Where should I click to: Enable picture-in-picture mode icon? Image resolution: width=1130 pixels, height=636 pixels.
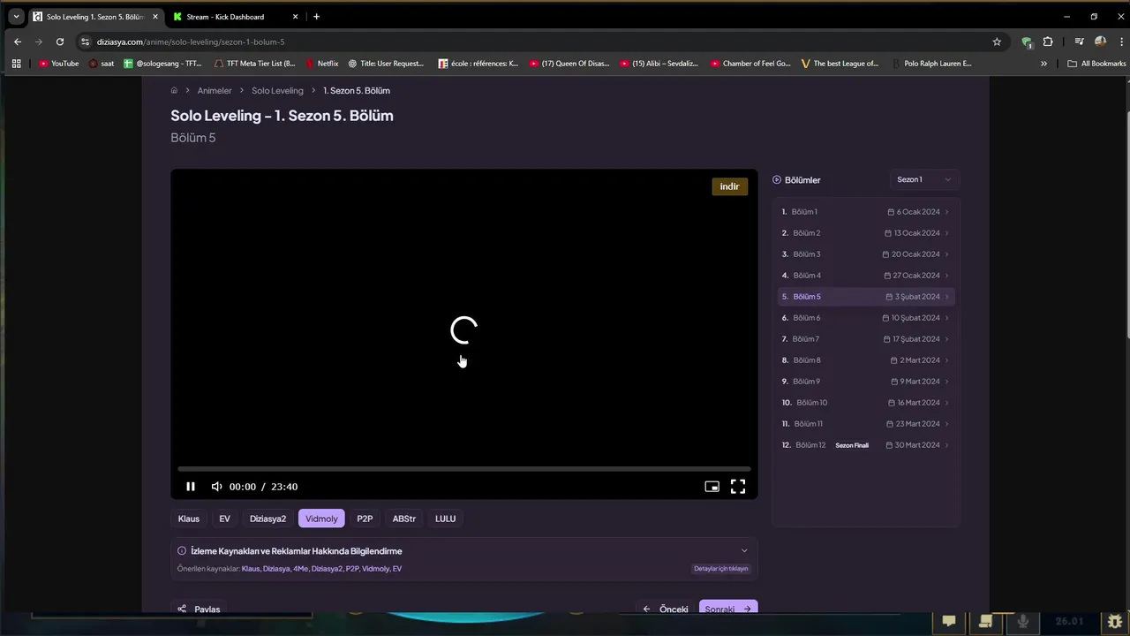pyautogui.click(x=712, y=487)
